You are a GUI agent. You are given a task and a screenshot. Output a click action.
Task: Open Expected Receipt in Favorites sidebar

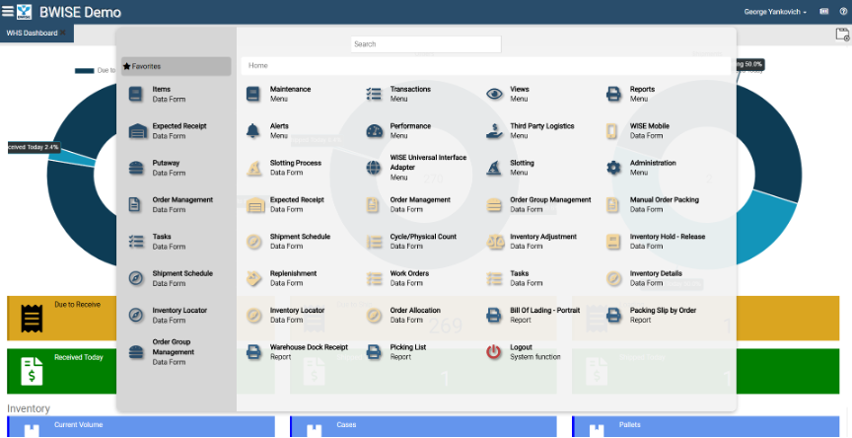point(168,131)
